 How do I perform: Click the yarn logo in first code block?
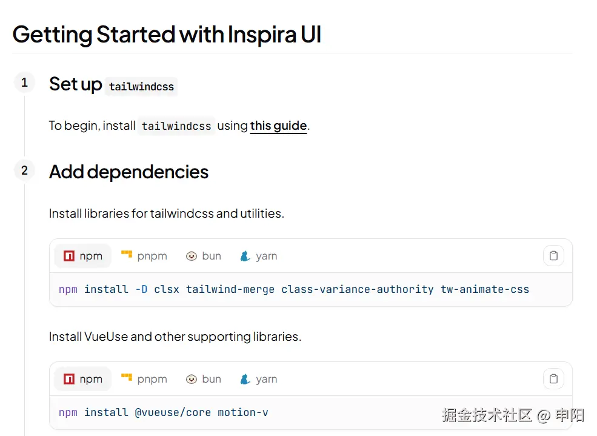point(245,256)
